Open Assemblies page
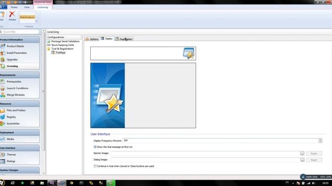The height and width of the screenshot is (186, 332). pyautogui.click(x=13, y=123)
